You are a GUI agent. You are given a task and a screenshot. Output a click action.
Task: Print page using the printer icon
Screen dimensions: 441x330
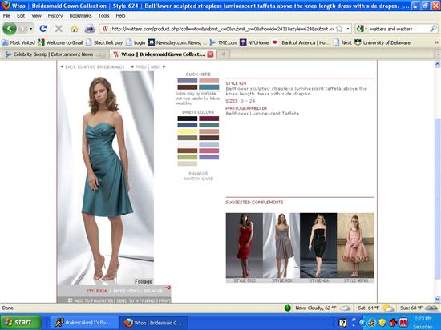coord(90,29)
